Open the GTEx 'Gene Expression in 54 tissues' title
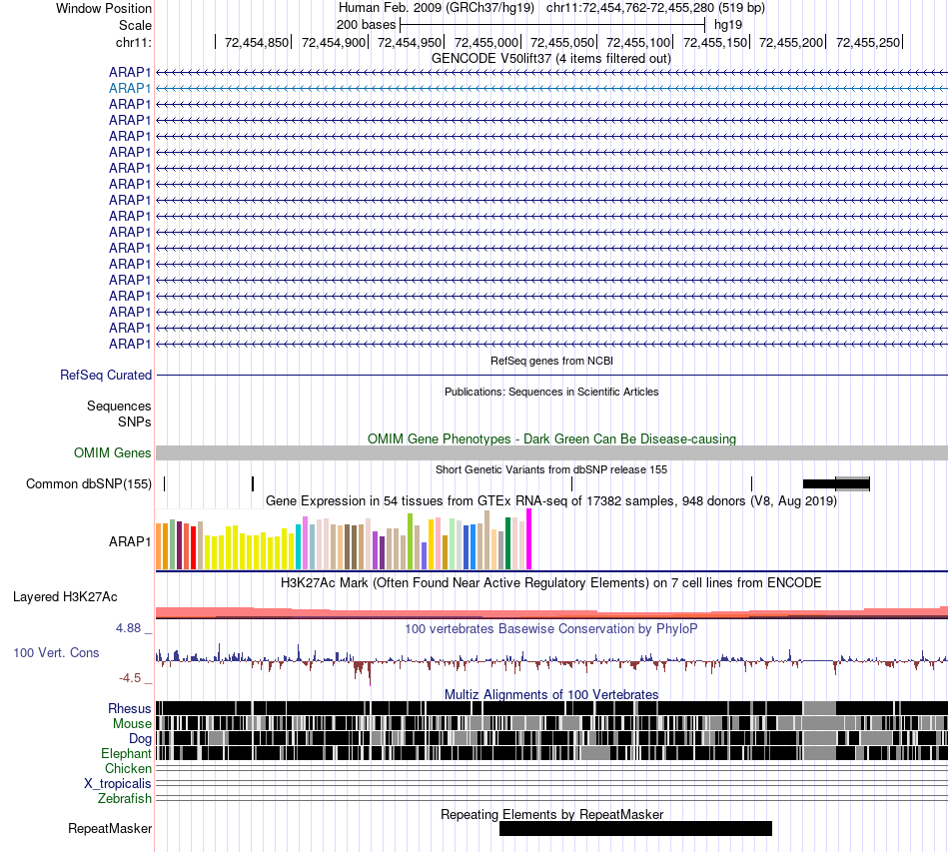The image size is (949, 852). (551, 501)
